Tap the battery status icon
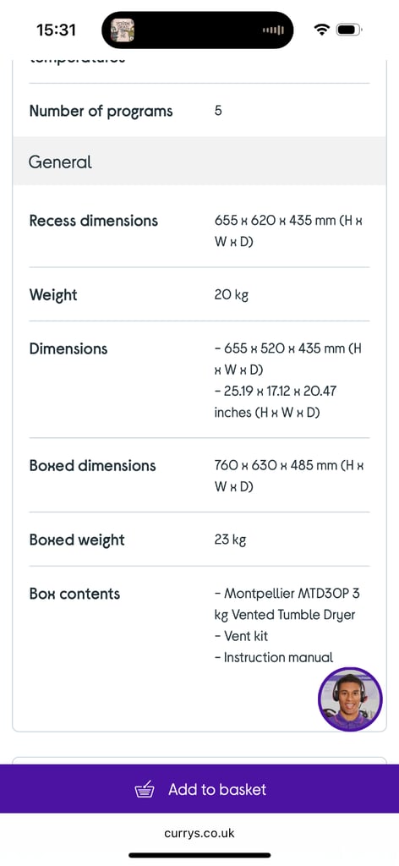Screen dimensions: 399x866 (x=349, y=30)
